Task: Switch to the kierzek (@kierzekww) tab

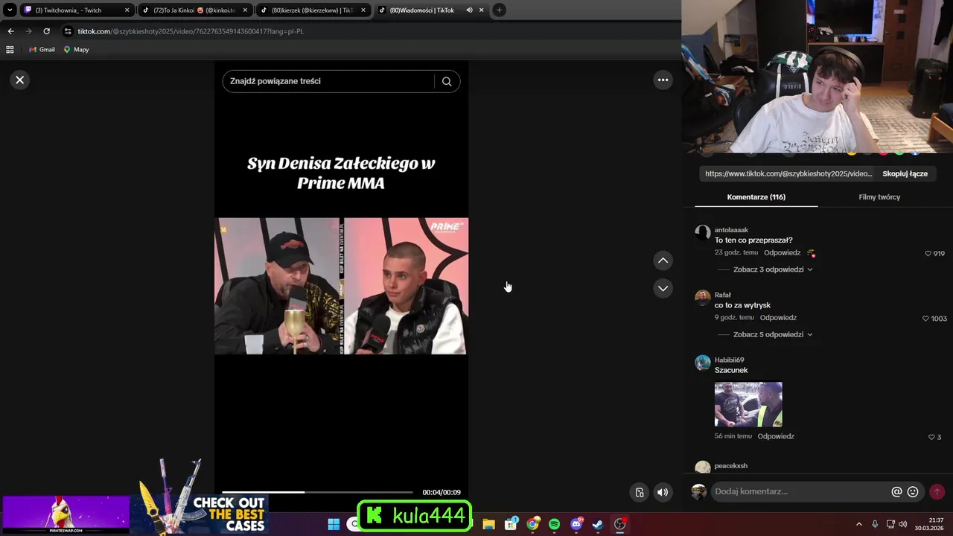Action: point(312,10)
